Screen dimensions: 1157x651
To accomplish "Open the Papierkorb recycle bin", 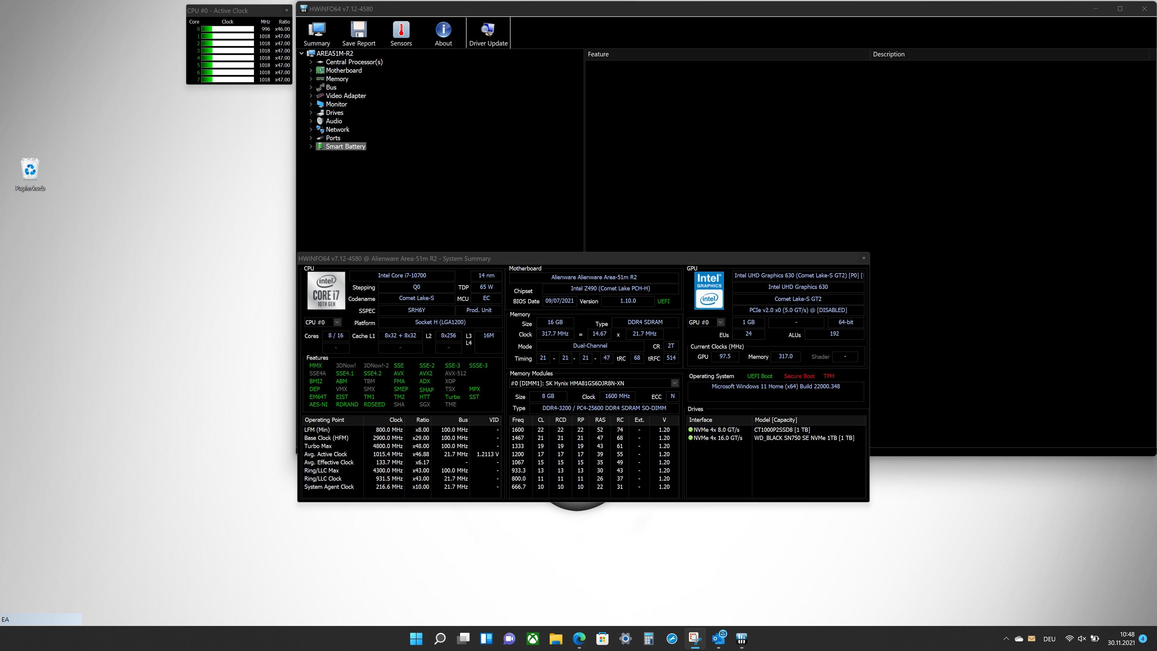I will [30, 174].
